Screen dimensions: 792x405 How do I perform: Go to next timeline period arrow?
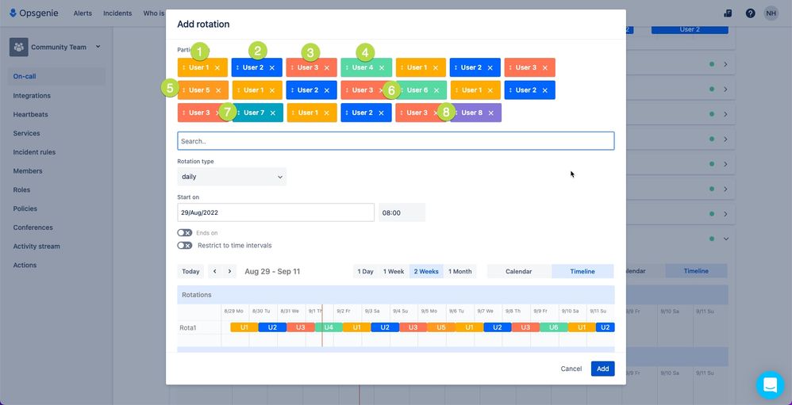229,271
